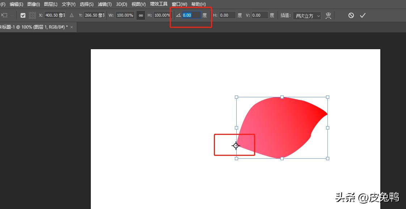Click the transform reference point crosshair
The image size is (406, 209).
tap(236, 146)
